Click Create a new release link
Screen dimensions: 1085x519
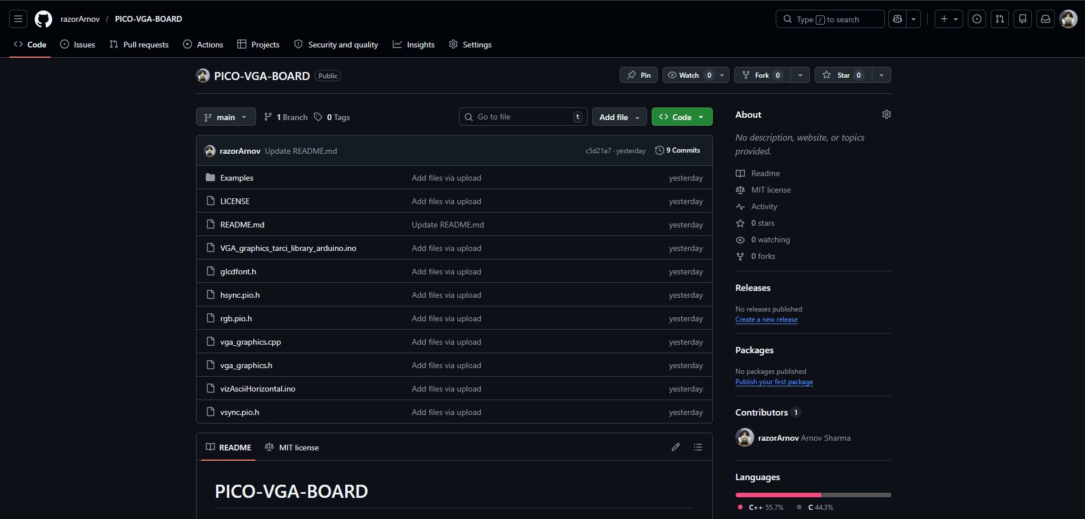coord(766,320)
